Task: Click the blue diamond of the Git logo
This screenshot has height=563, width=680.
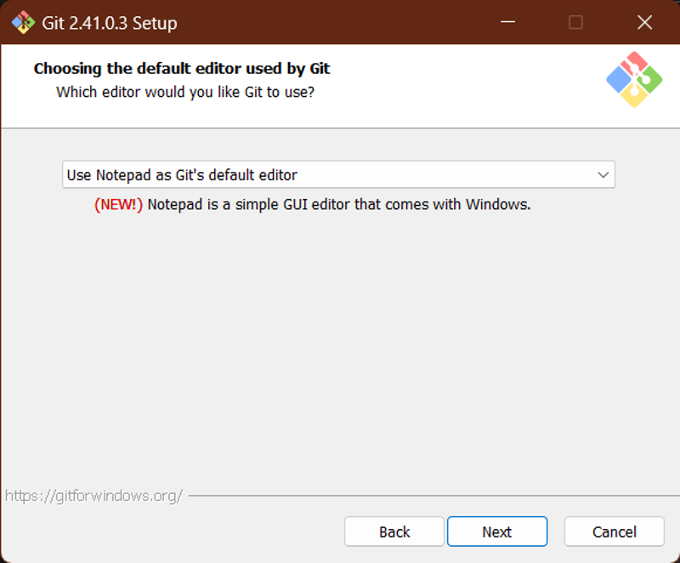Action: [x=619, y=80]
